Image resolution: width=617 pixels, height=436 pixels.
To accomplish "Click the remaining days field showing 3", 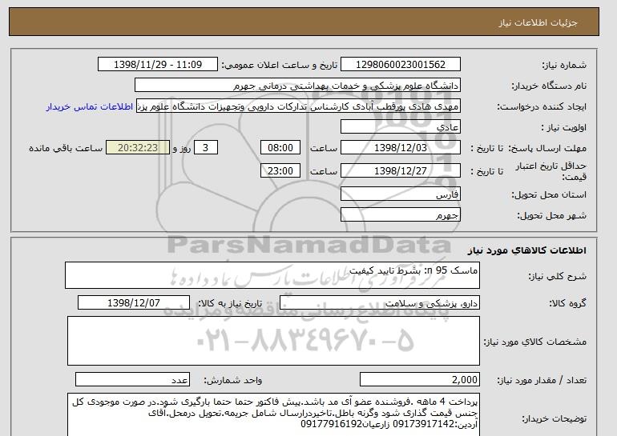I will [x=205, y=148].
